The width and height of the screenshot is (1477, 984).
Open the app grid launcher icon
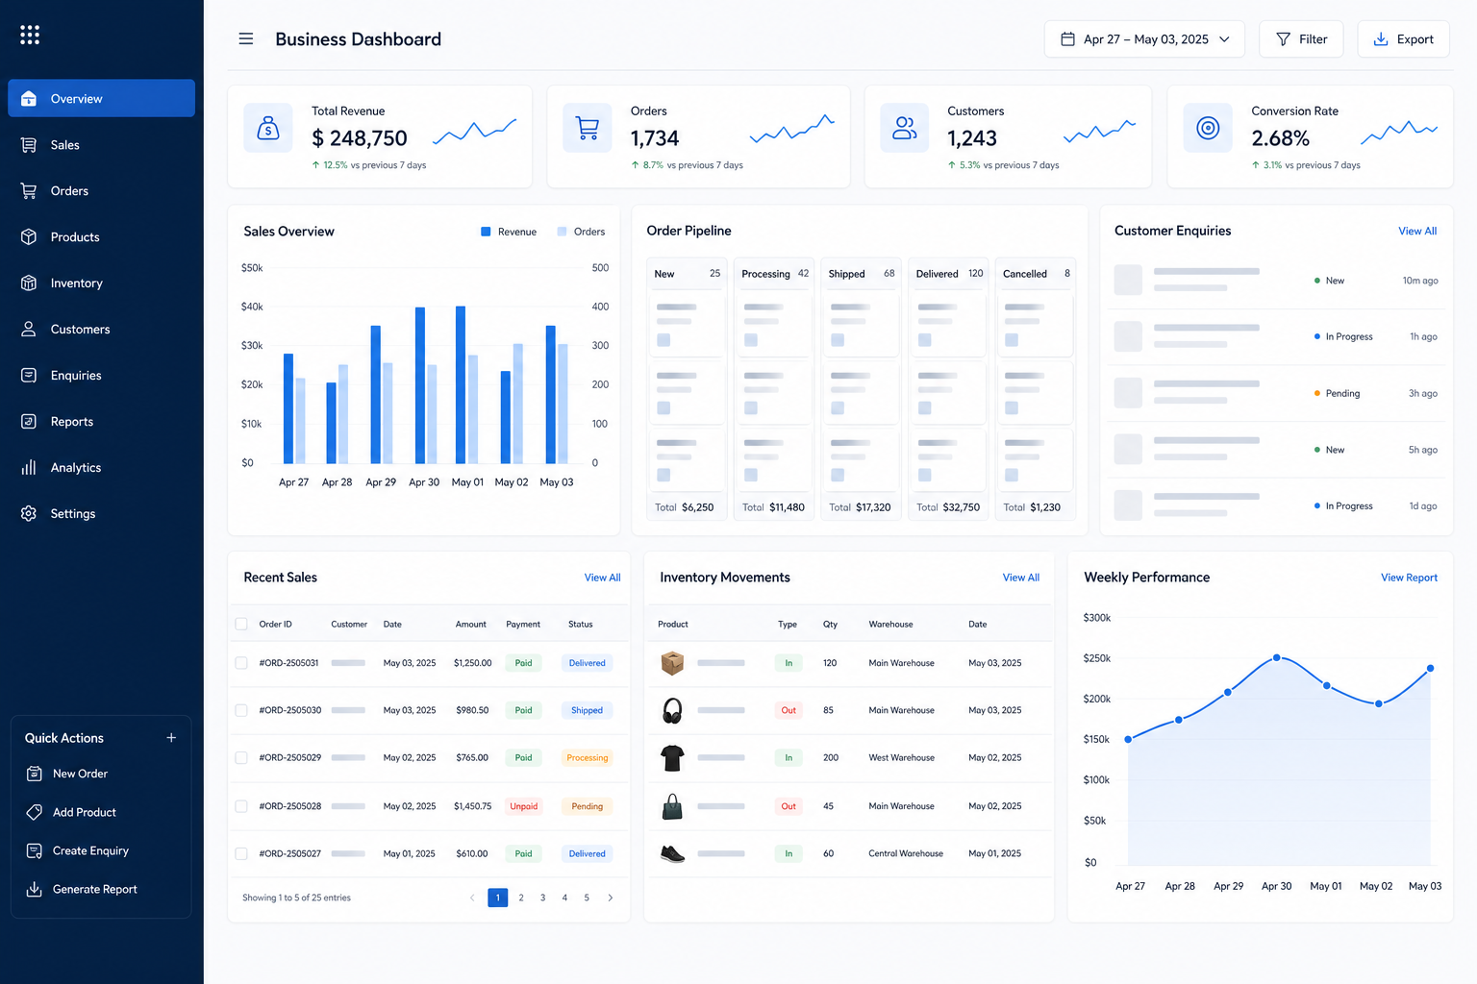pyautogui.click(x=30, y=35)
